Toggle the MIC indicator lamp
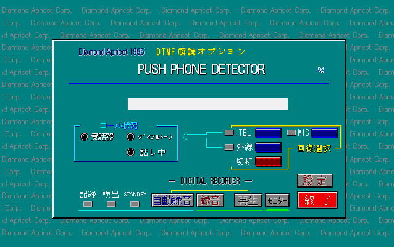 291,132
